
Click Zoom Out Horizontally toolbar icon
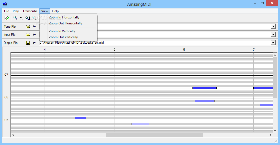click(21, 18)
